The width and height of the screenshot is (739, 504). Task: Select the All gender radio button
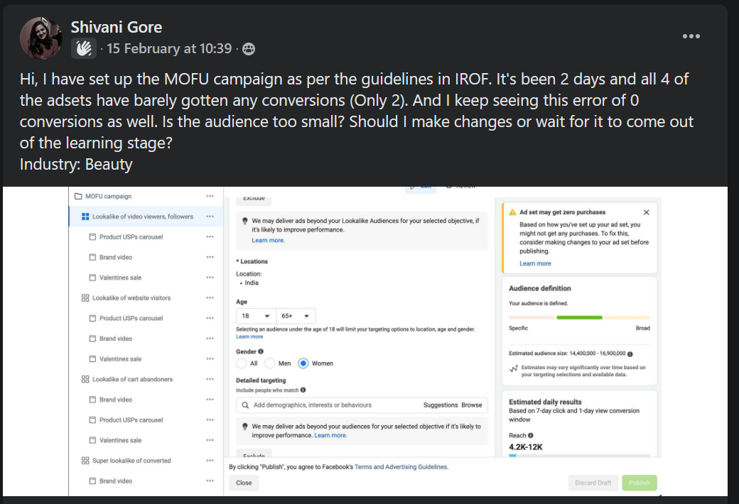(x=242, y=363)
